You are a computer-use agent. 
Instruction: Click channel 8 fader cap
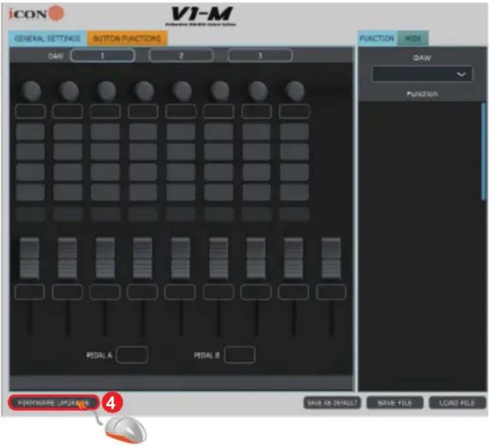click(x=294, y=258)
